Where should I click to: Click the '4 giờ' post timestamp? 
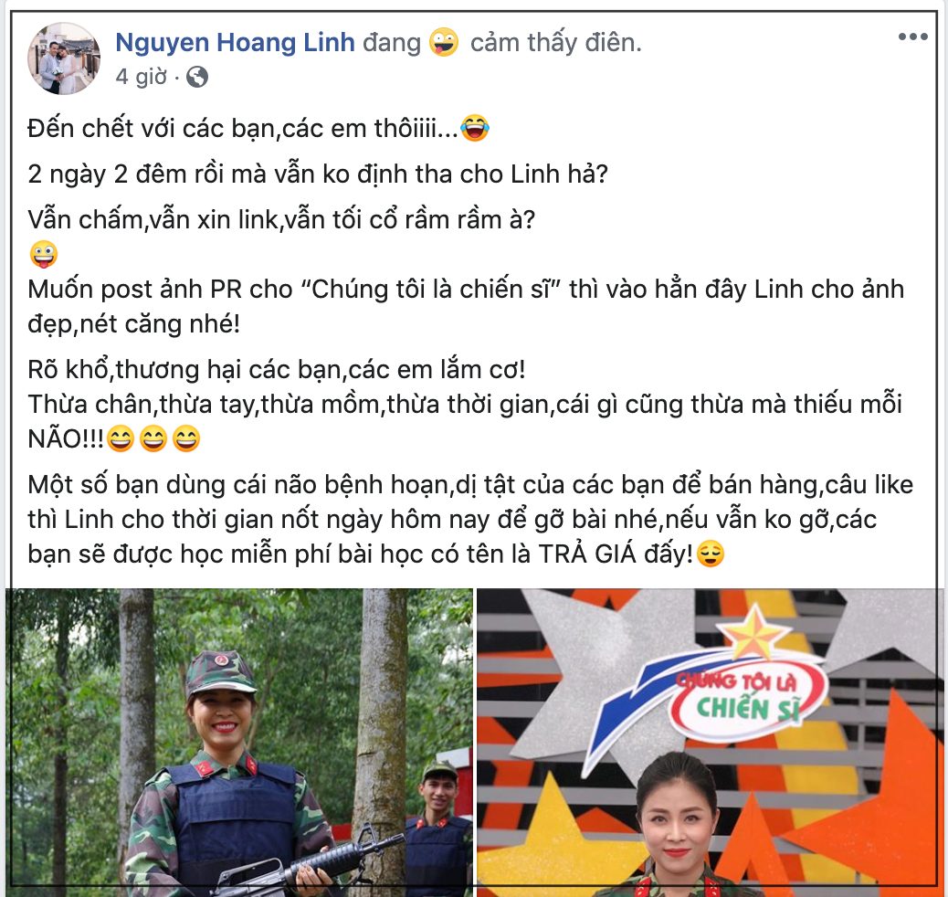(x=141, y=77)
